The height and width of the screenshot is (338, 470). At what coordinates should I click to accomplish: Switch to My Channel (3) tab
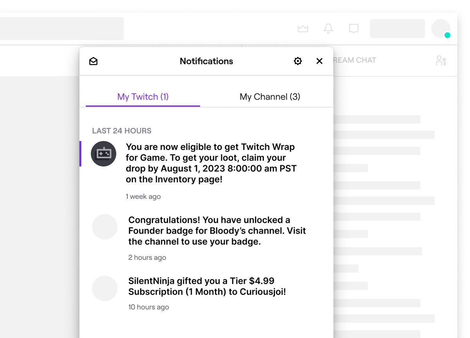point(270,97)
